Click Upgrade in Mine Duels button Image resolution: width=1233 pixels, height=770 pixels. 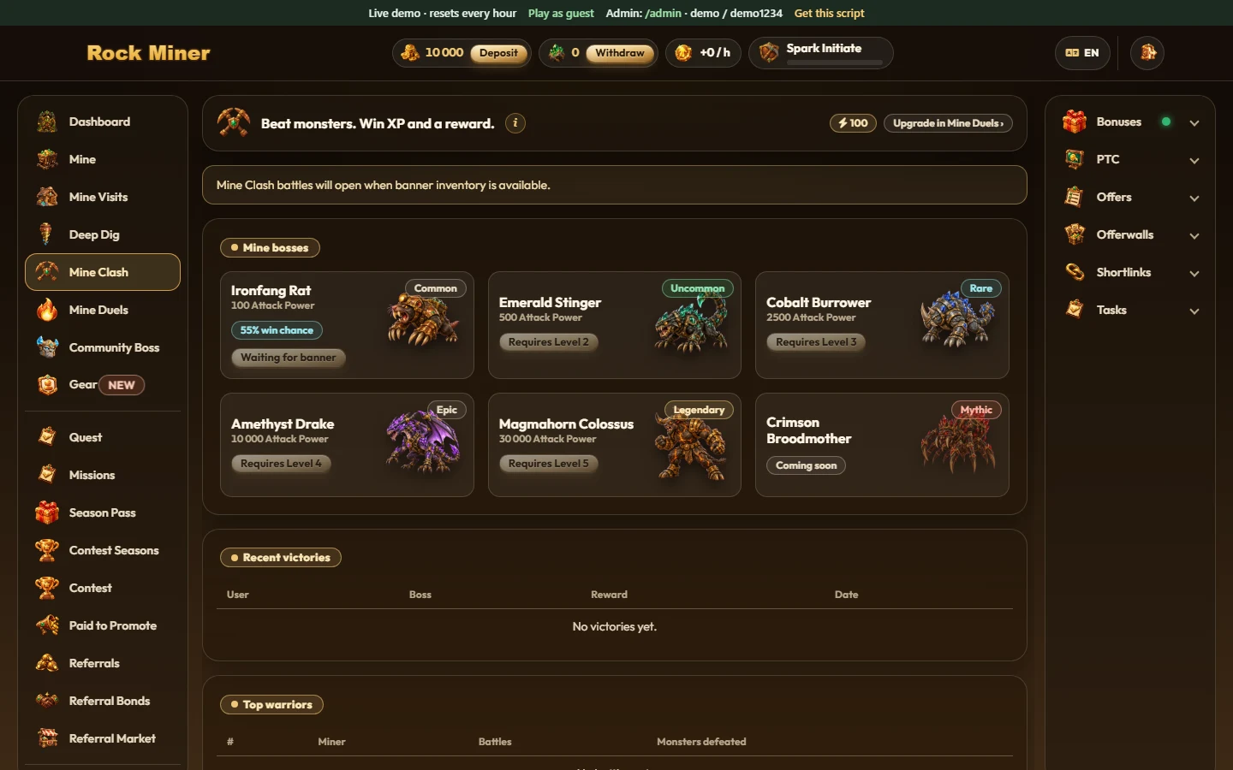click(x=948, y=123)
